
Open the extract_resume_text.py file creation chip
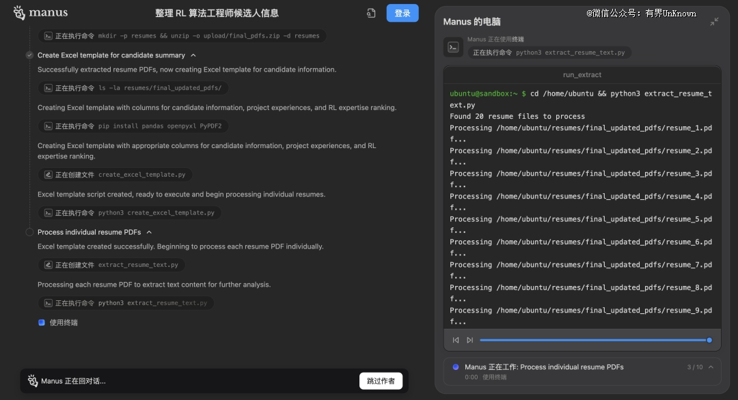tap(111, 265)
